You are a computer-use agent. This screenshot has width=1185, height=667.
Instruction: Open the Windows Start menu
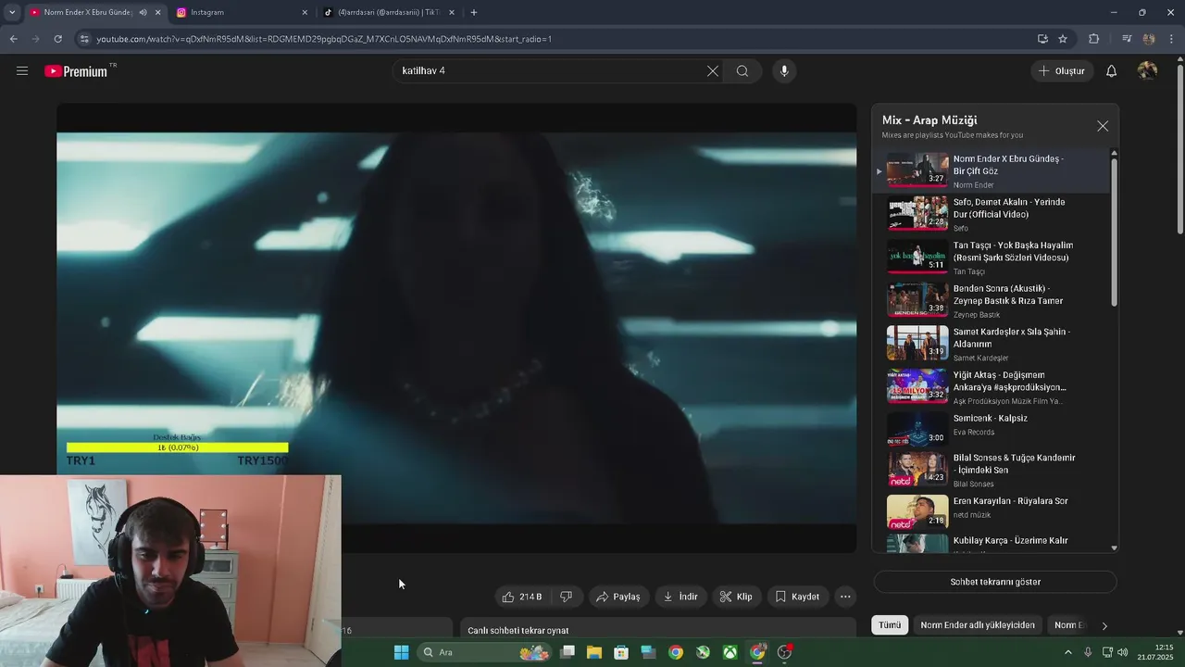click(401, 652)
